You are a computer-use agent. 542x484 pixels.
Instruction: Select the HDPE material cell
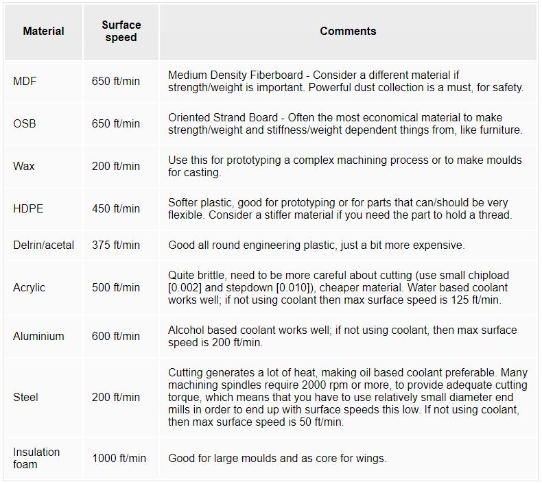[x=28, y=209]
